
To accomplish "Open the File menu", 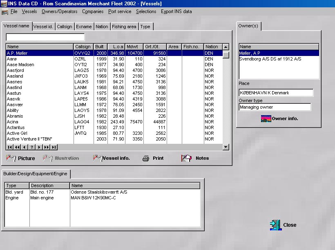I will point(14,11).
